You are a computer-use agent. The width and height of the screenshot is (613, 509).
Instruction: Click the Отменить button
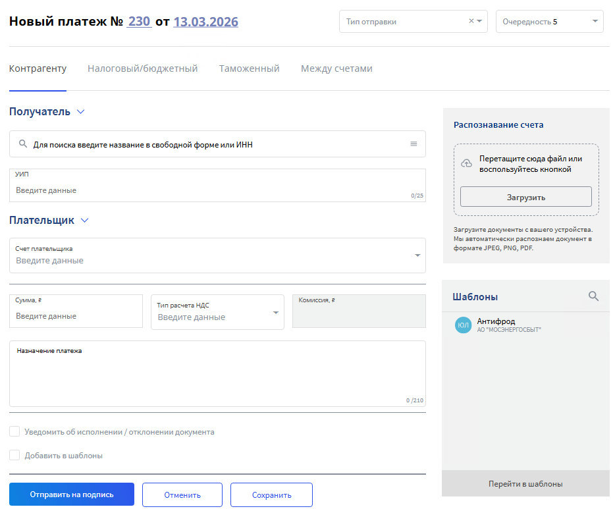pos(182,495)
